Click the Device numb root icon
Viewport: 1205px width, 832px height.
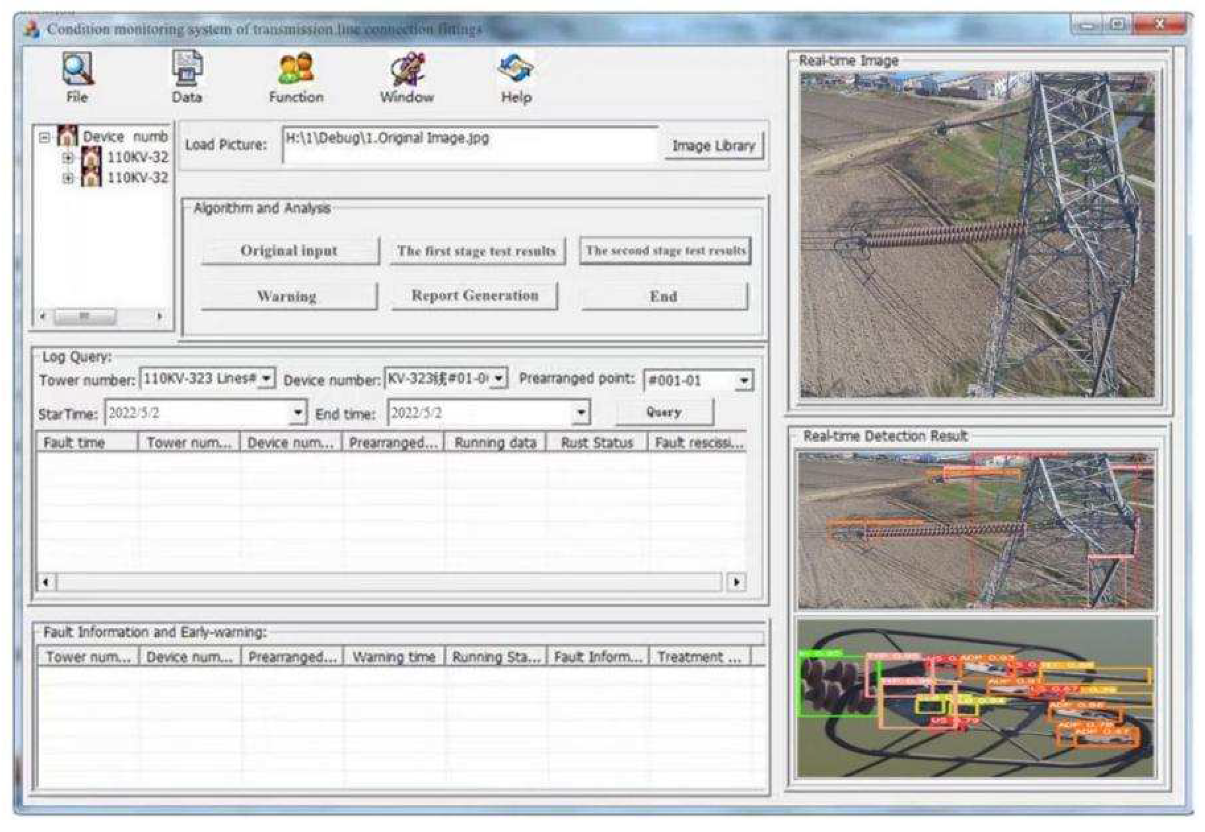(67, 136)
